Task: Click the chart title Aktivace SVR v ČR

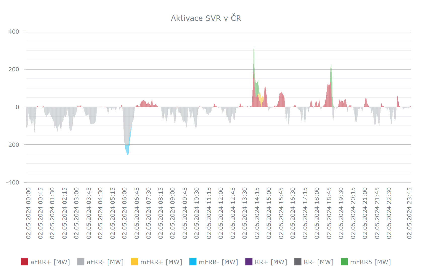Action: click(x=206, y=18)
